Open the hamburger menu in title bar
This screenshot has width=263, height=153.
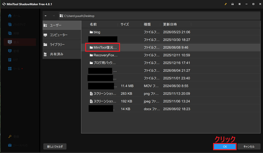pos(240,4)
